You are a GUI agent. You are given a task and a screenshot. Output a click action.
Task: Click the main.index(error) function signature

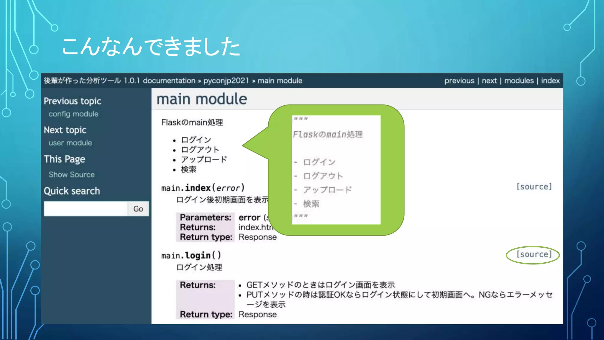[203, 188]
